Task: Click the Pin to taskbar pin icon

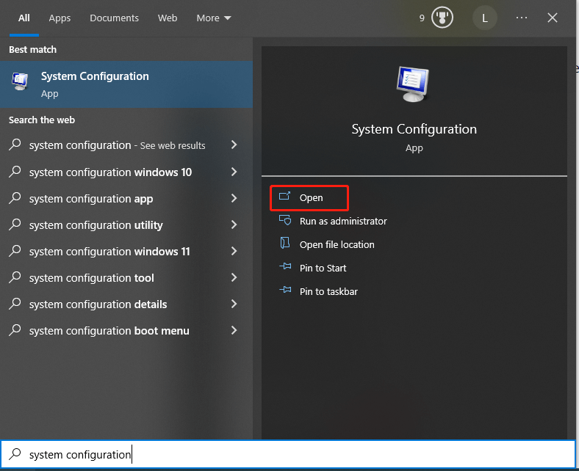Action: click(285, 290)
